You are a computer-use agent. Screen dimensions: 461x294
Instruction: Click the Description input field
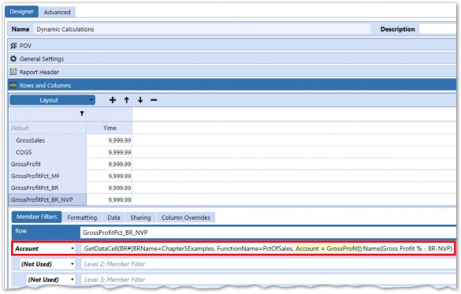pyautogui.click(x=437, y=29)
